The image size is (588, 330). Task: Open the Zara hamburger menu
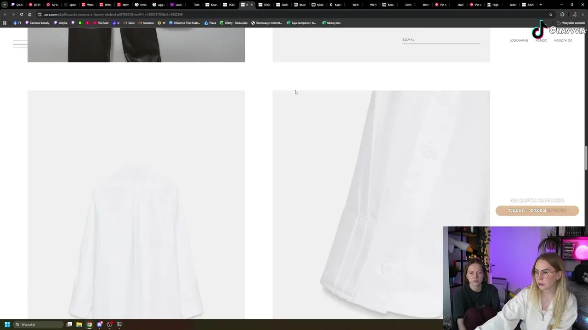(x=20, y=44)
